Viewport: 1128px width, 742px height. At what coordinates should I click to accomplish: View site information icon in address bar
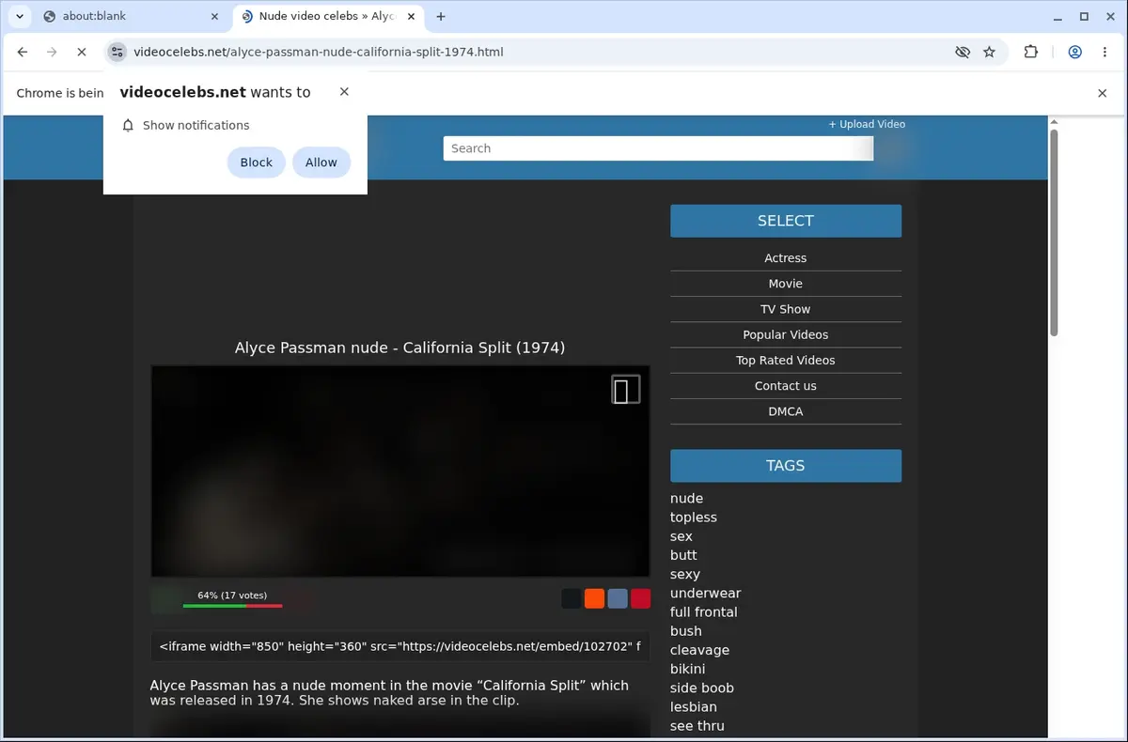click(117, 53)
